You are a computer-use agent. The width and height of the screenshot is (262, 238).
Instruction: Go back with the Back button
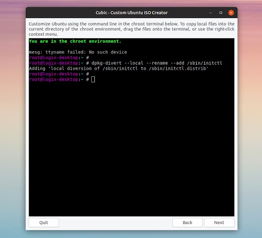pos(187,222)
